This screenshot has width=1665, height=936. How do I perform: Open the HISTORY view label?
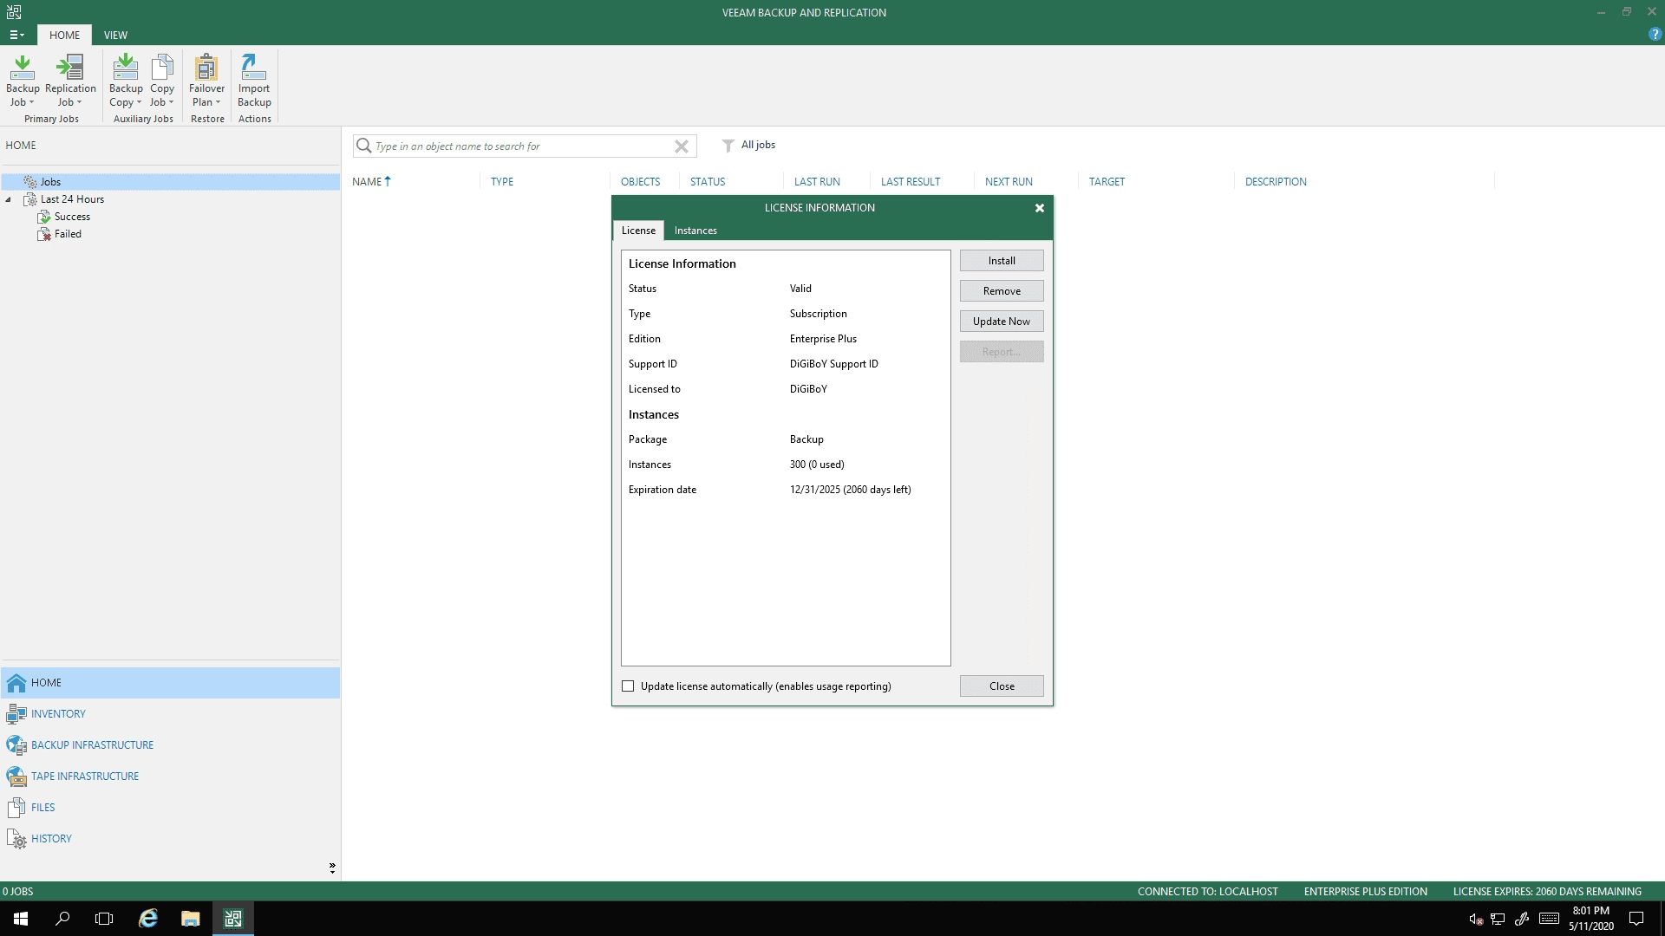[51, 839]
